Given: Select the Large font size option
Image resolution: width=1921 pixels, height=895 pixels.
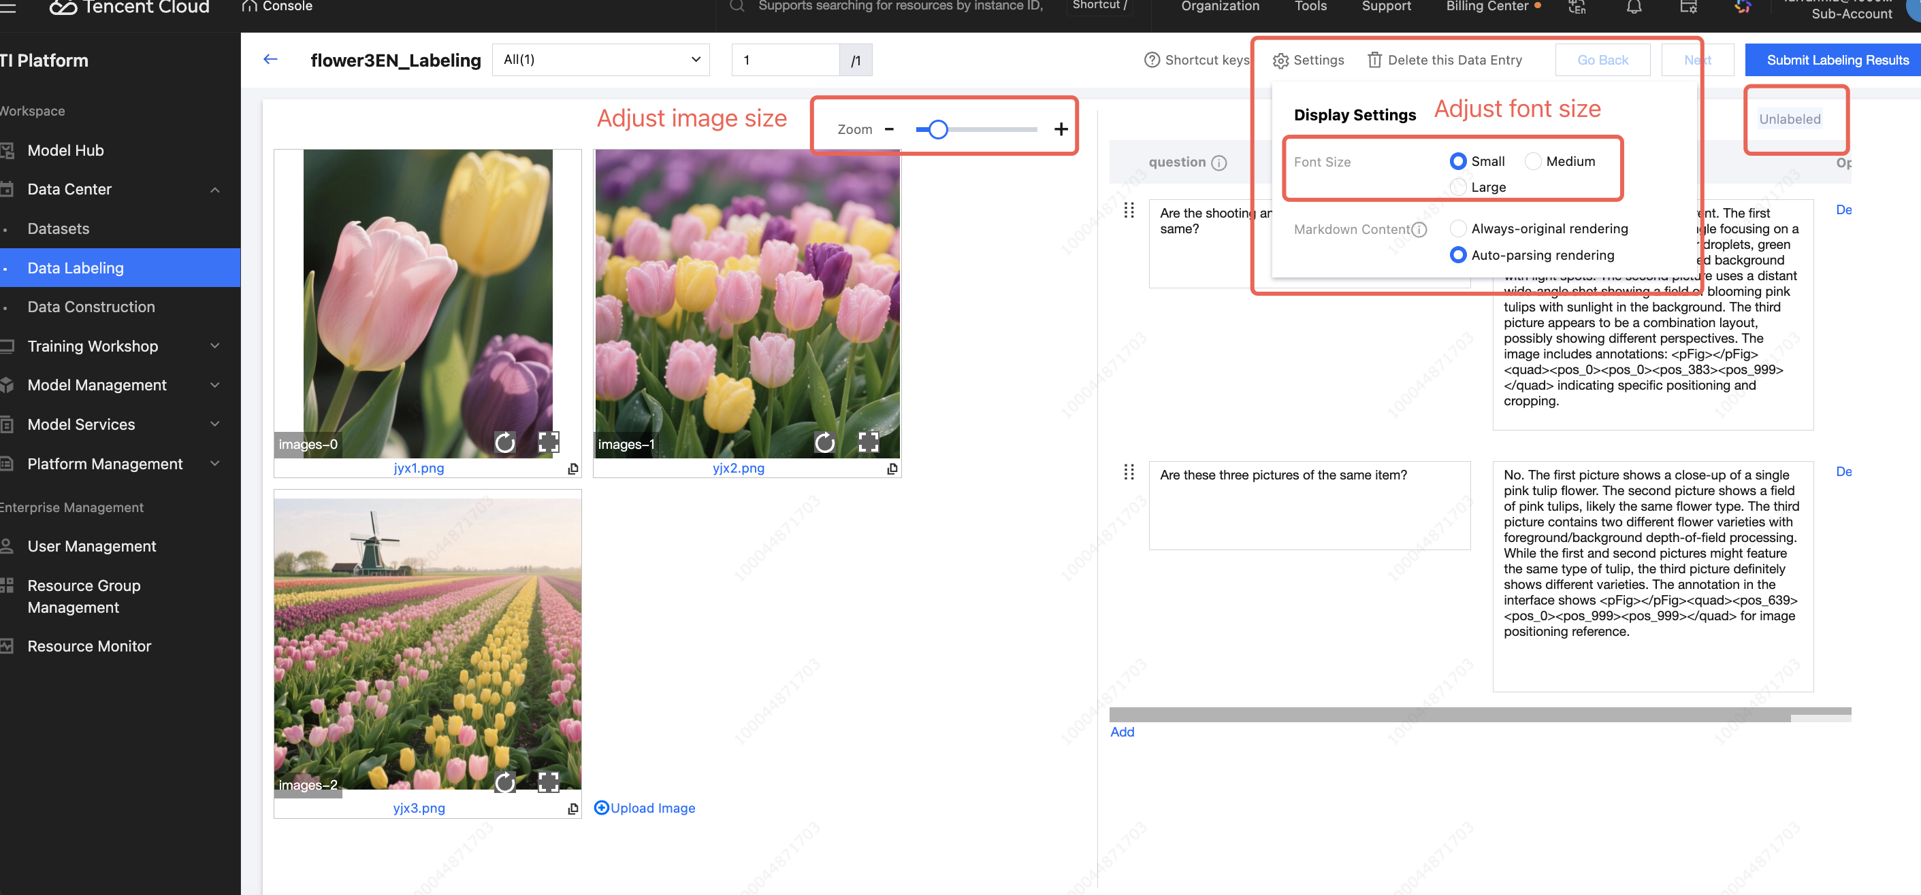Looking at the screenshot, I should (x=1457, y=187).
